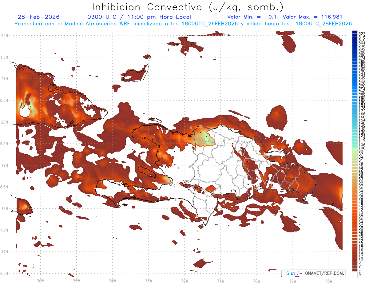Click the 22N latitude label

pyautogui.click(x=5, y=35)
